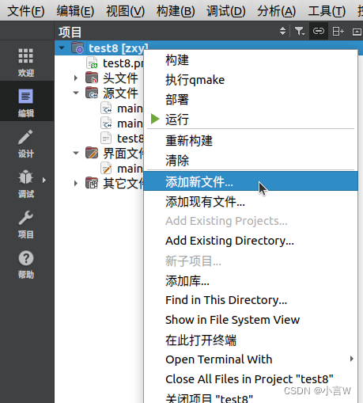This screenshot has height=403, width=363.
Task: Open the 构建(B) menu in menu bar
Action: [176, 11]
